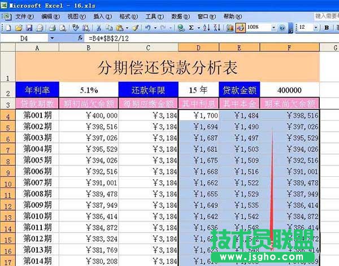Screen dimensions: 339x266
Task: Open the Research binoculars tool
Action: coord(86,28)
